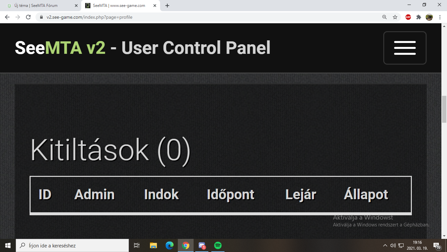Go back to the previous page
This screenshot has width=447, height=252.
click(7, 17)
